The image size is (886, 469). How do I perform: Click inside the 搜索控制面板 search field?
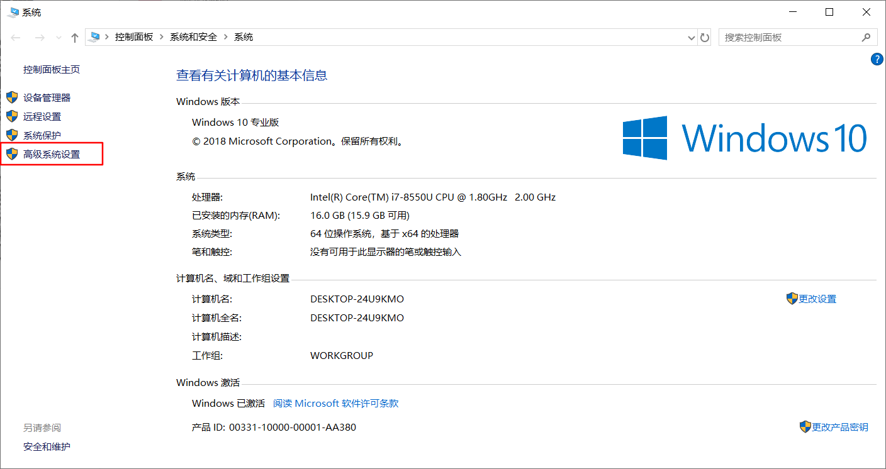[x=787, y=37]
